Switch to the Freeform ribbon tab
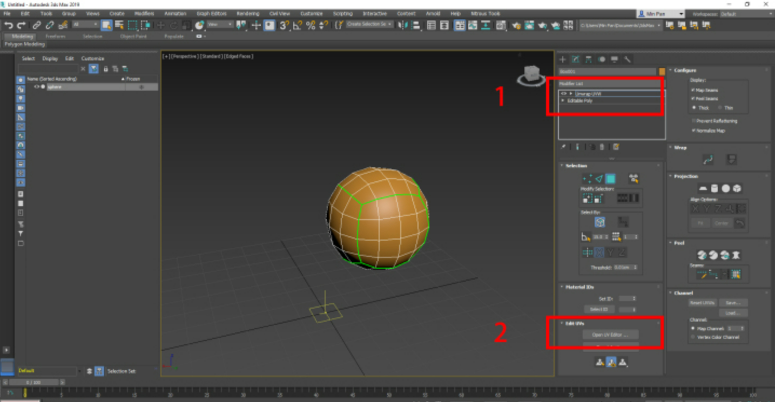The width and height of the screenshot is (775, 402). (x=56, y=36)
